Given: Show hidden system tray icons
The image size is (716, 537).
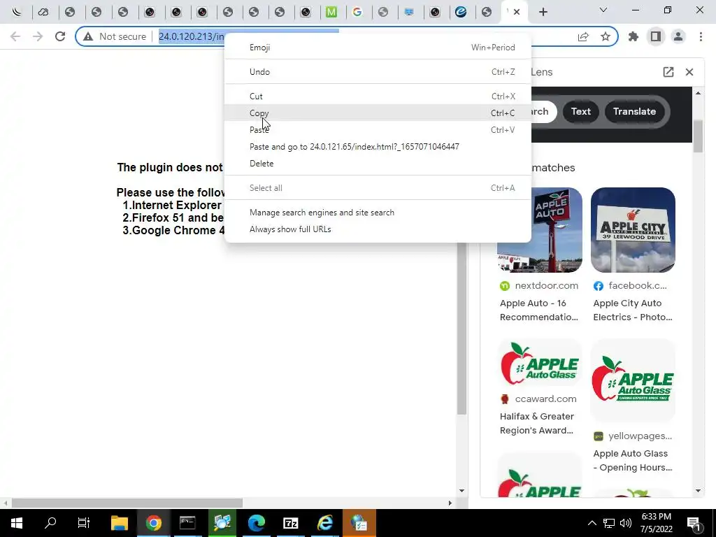Looking at the screenshot, I should coord(592,523).
